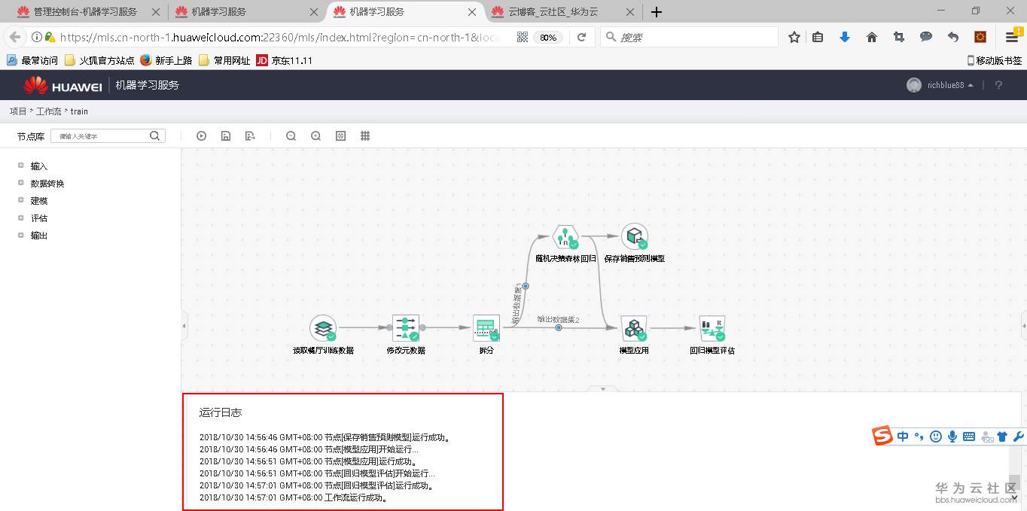The image size is (1027, 511).
Task: Expand the 评估 node category
Action: coord(21,217)
